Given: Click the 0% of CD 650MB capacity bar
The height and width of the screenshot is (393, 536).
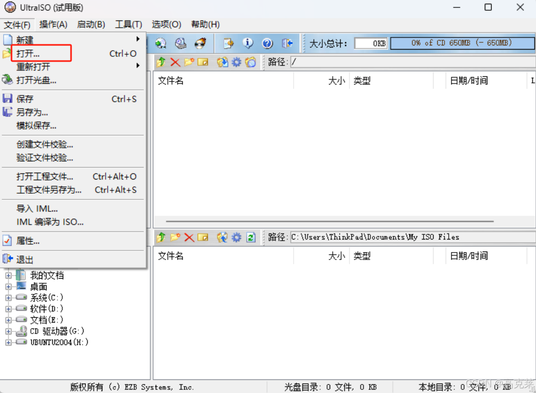Looking at the screenshot, I should 462,43.
